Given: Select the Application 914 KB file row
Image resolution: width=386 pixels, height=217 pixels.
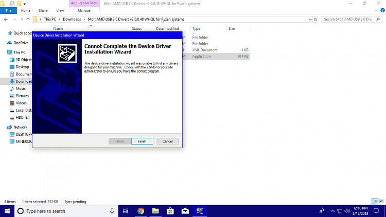Looking at the screenshot, I should (216, 57).
